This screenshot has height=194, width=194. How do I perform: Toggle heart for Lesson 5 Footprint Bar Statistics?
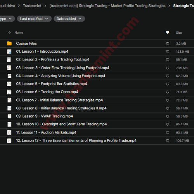point(168,84)
